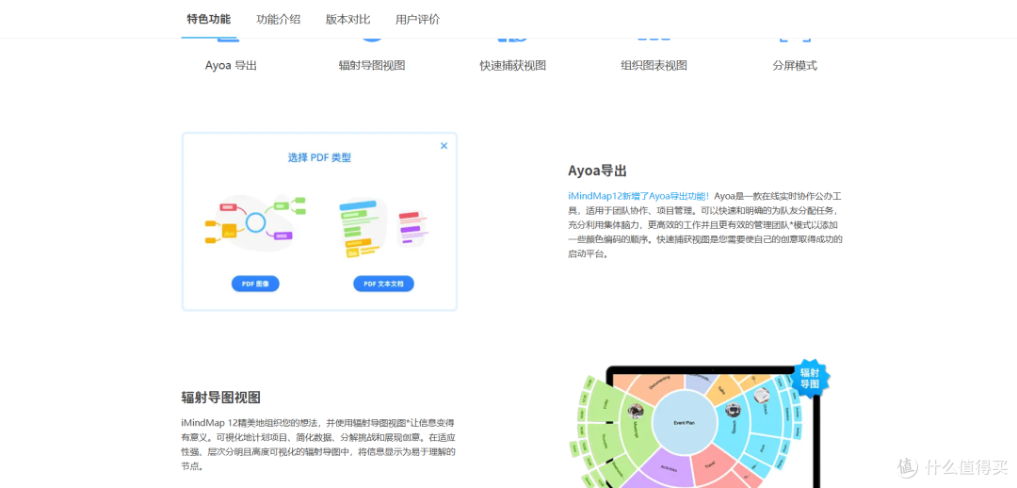The width and height of the screenshot is (1017, 488).
Task: Click the blue 辐射导图 badge
Action: pyautogui.click(x=810, y=379)
